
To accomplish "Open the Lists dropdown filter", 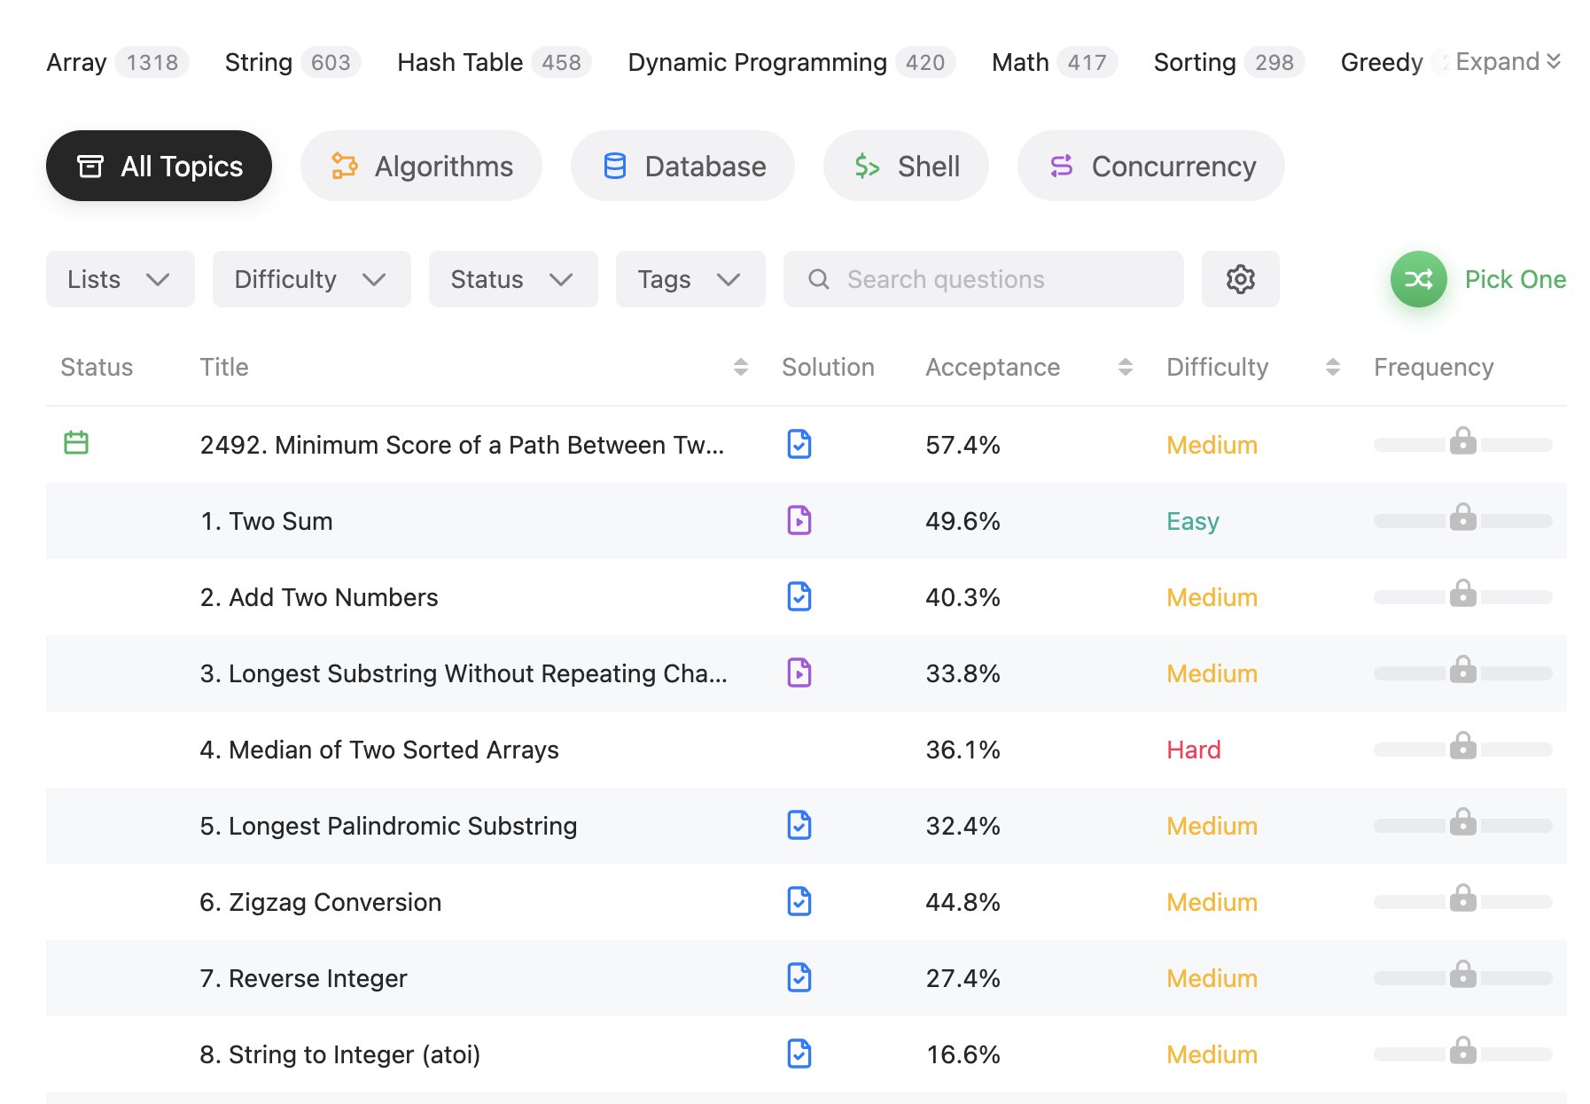I will point(120,279).
